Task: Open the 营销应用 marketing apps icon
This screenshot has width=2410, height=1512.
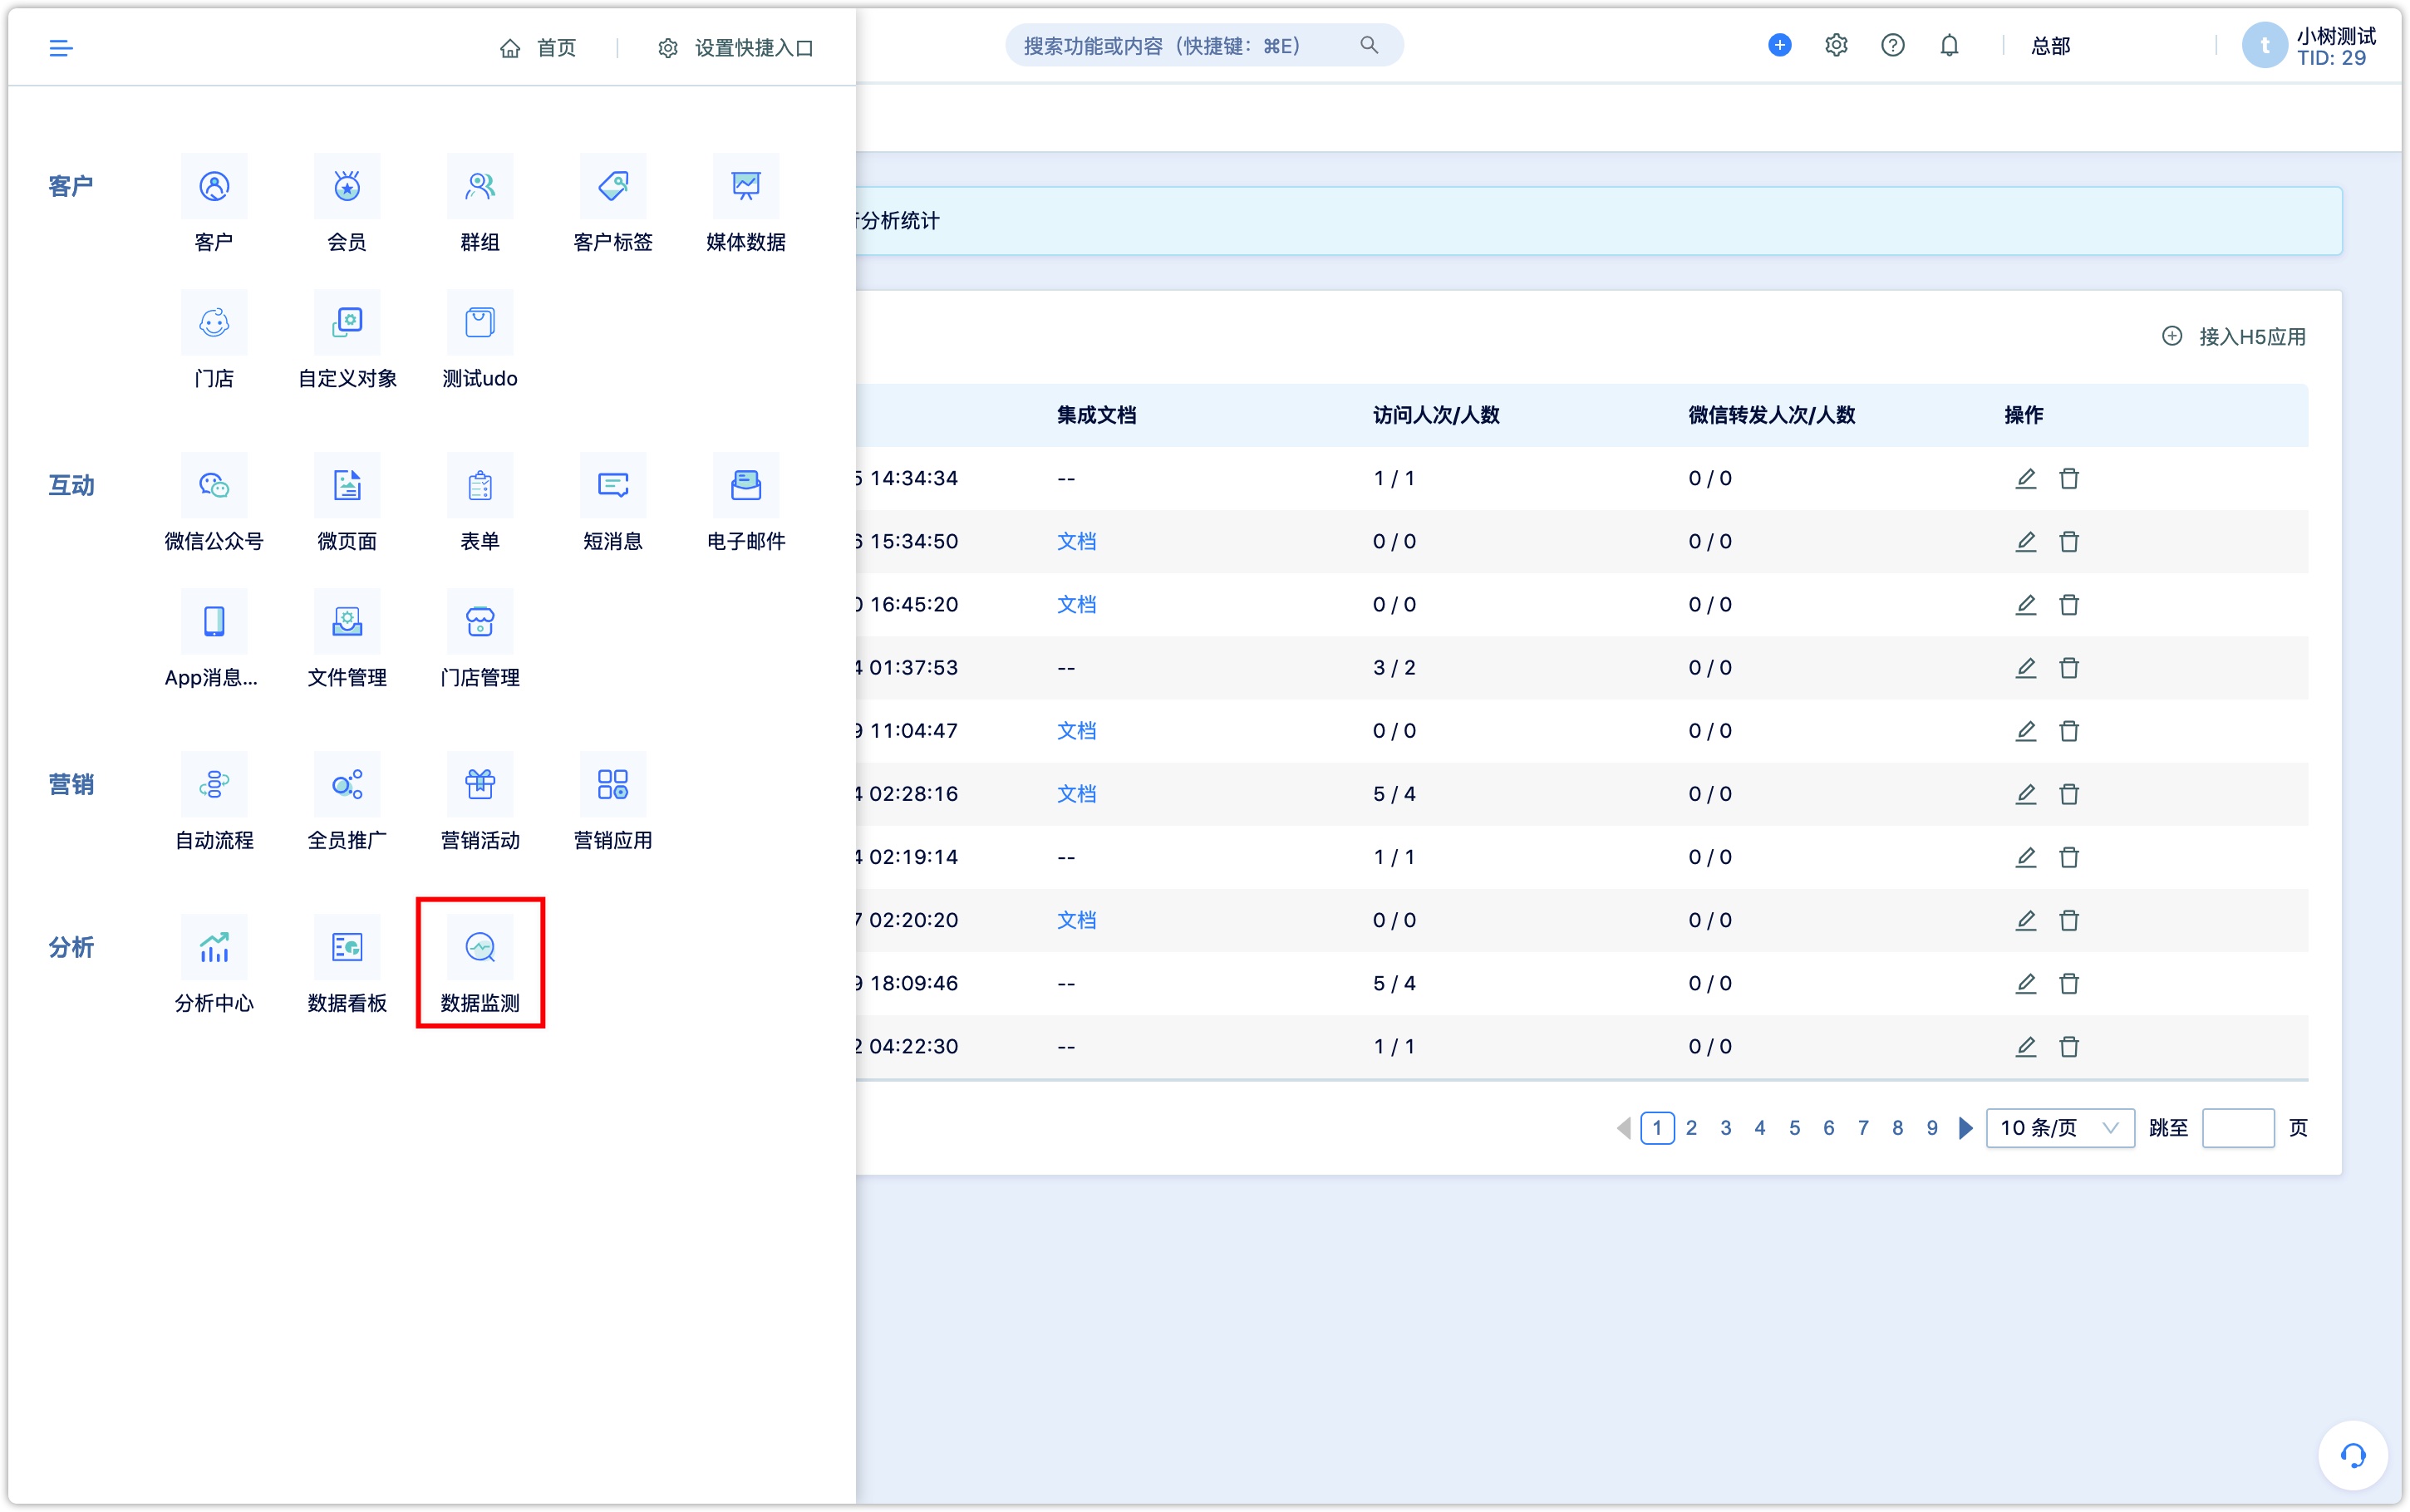Action: pos(613,784)
